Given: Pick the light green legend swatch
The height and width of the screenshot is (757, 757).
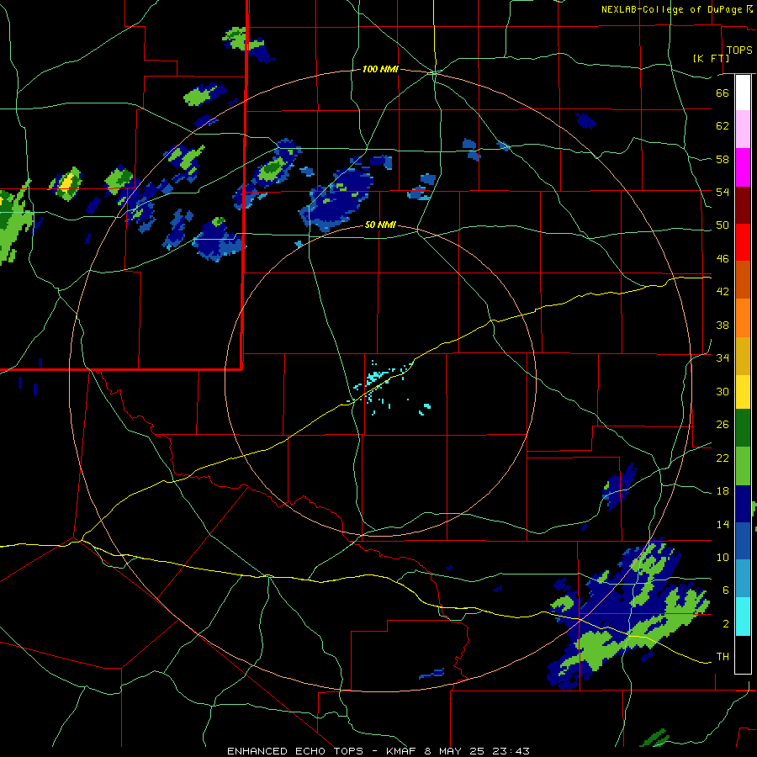Looking at the screenshot, I should [x=743, y=466].
